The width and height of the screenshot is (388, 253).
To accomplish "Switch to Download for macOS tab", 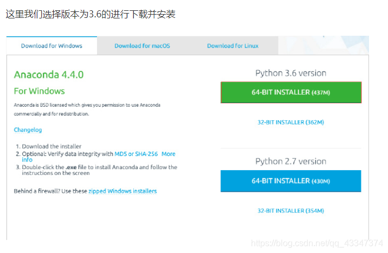I will pyautogui.click(x=142, y=46).
